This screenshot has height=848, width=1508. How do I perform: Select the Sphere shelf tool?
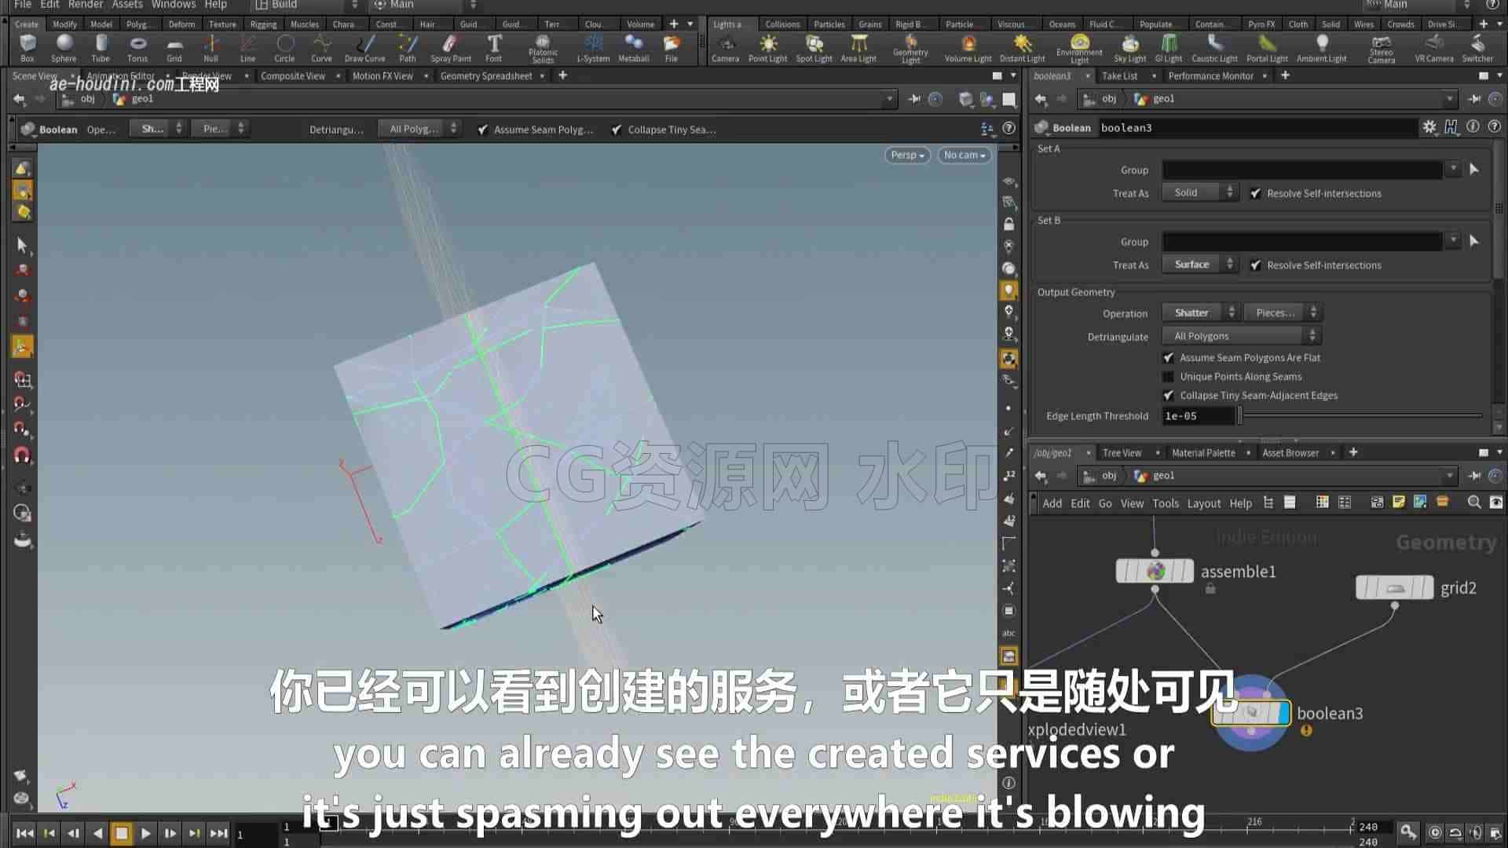pyautogui.click(x=64, y=48)
